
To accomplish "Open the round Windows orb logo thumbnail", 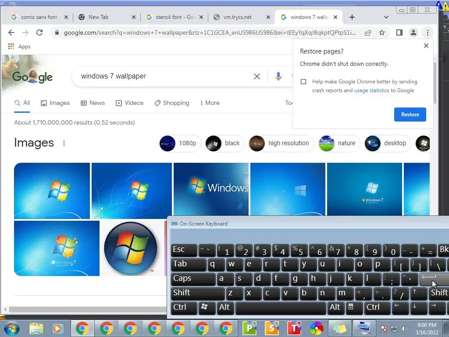I will pyautogui.click(x=131, y=248).
